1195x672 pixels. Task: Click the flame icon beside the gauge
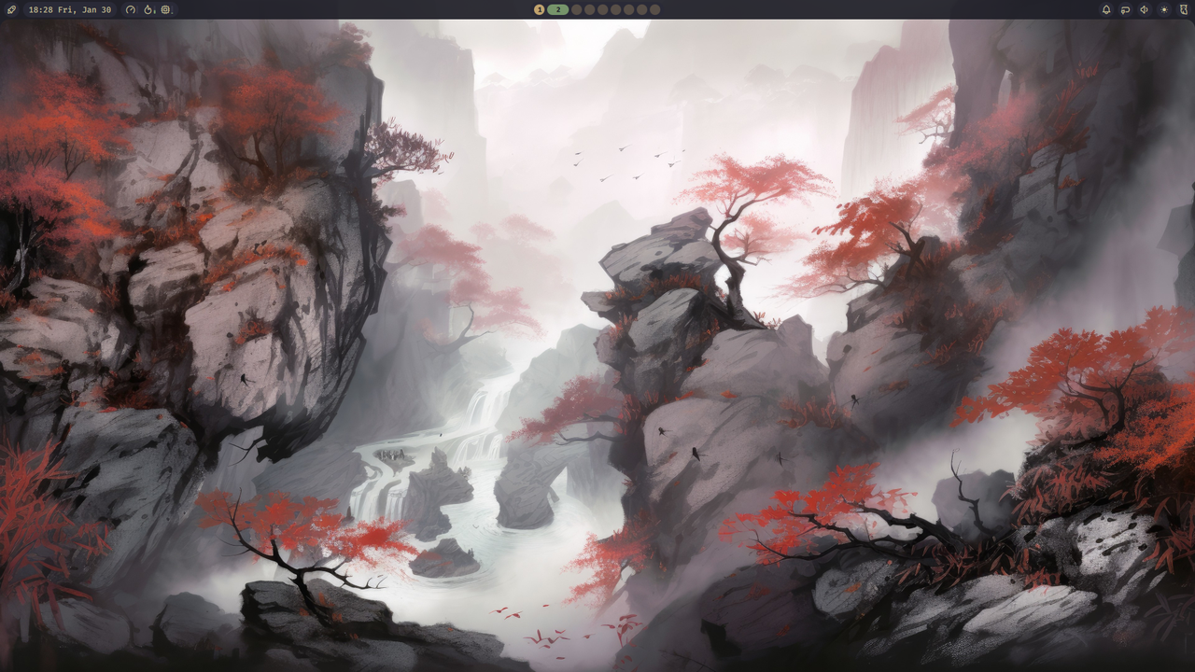click(x=148, y=9)
